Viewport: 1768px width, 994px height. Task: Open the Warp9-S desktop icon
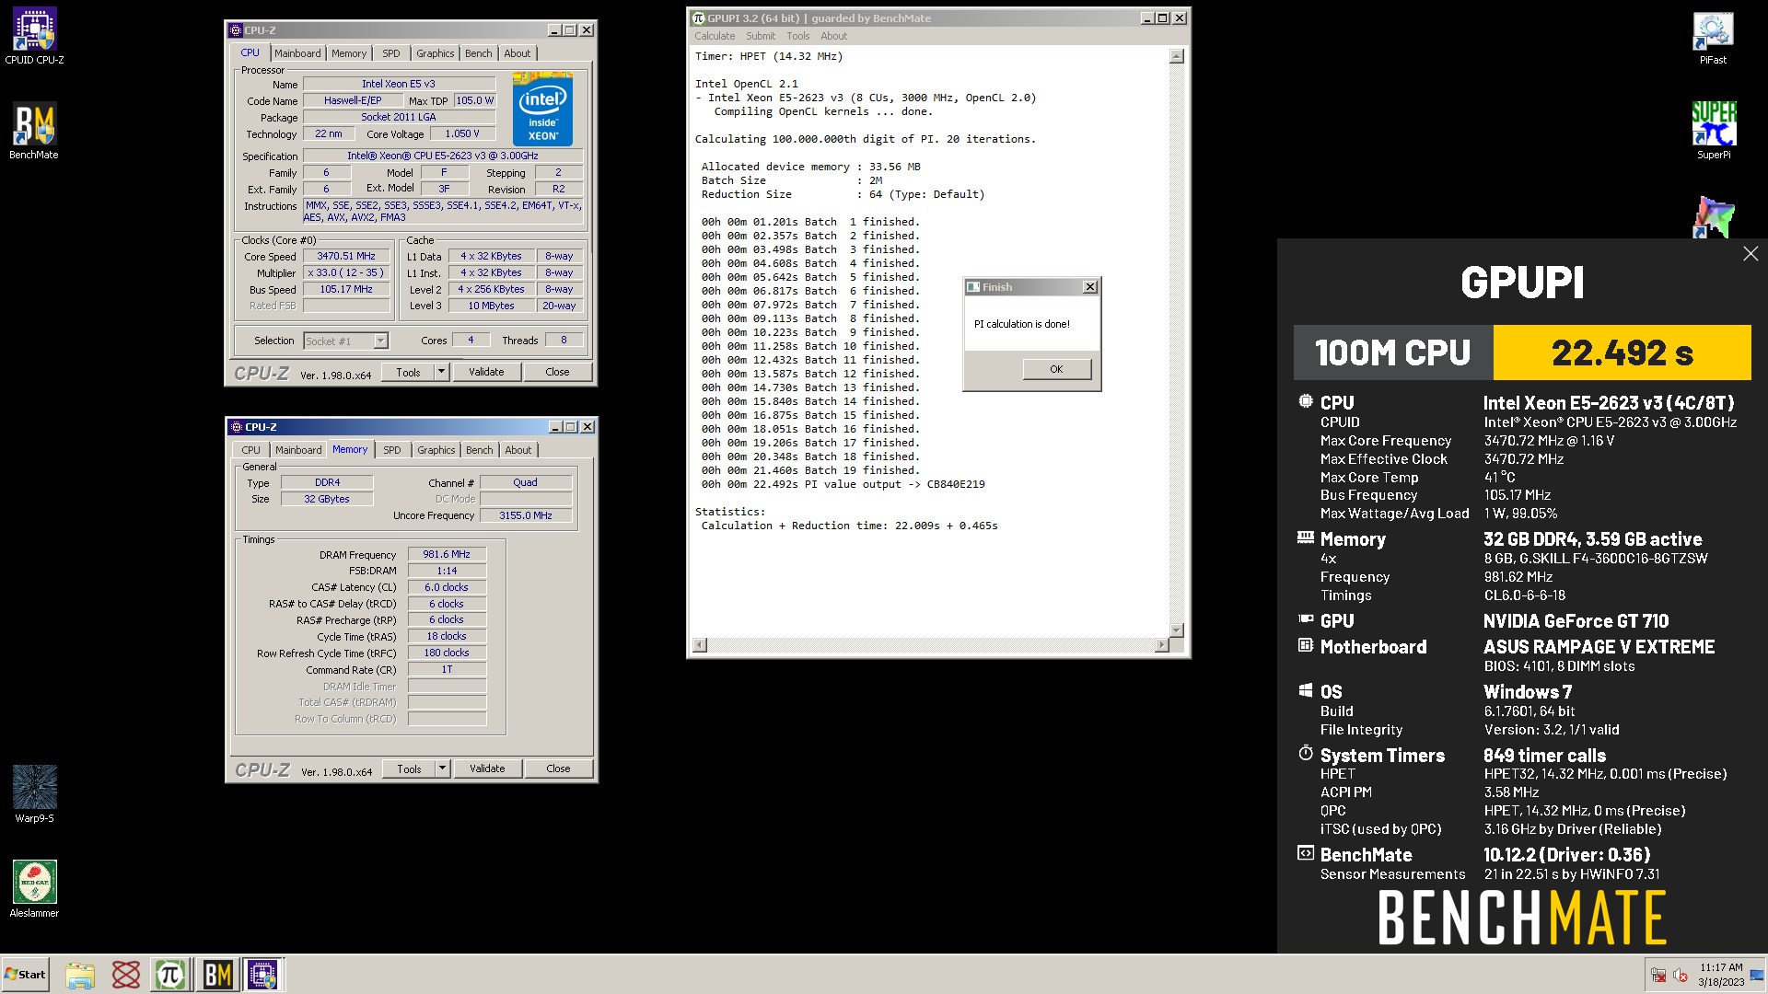point(34,794)
